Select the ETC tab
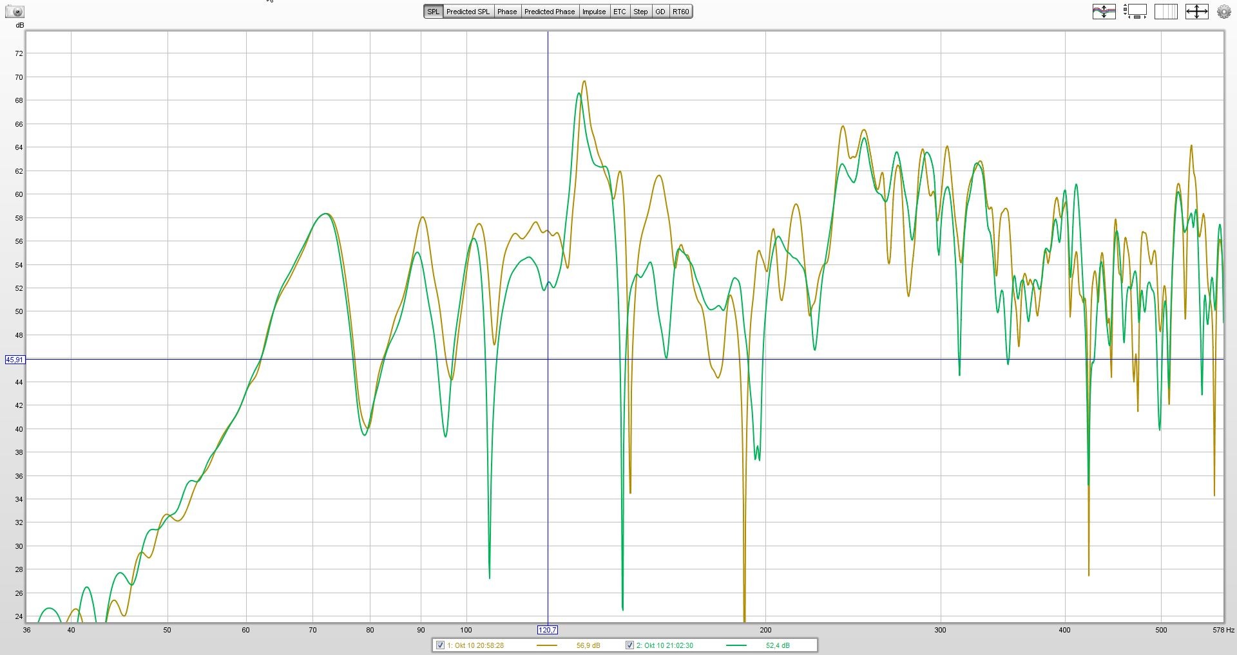Image resolution: width=1237 pixels, height=655 pixels. tap(620, 12)
